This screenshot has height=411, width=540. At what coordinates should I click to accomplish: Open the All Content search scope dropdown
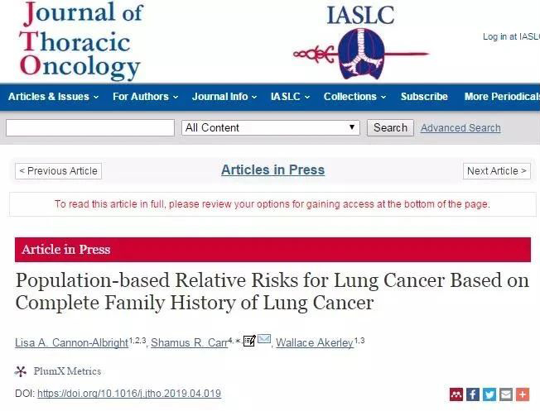pyautogui.click(x=271, y=127)
